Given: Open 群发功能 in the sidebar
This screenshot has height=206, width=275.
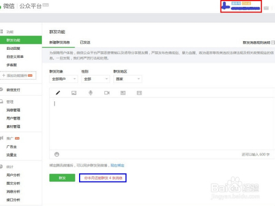Looking at the screenshot, I should click(x=21, y=40).
